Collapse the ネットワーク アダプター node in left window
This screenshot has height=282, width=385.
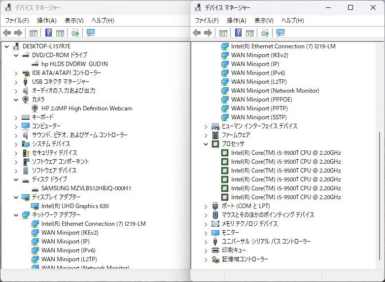[x=16, y=215]
